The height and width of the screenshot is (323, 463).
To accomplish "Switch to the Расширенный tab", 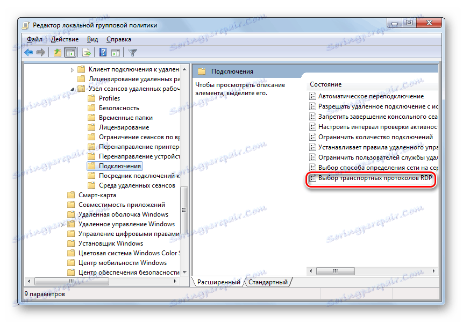I will (x=219, y=282).
